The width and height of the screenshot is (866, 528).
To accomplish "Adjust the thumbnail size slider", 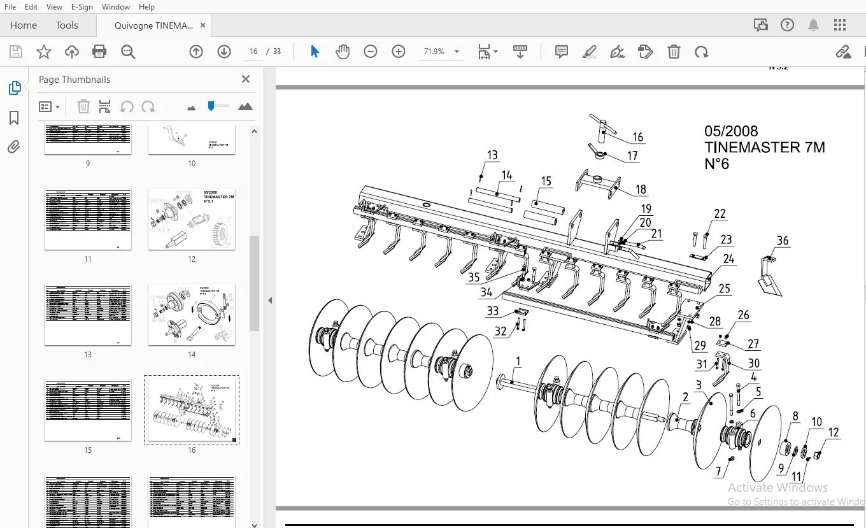I will pos(218,106).
